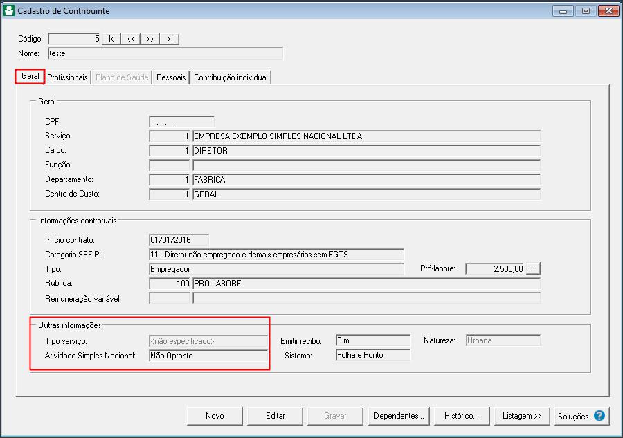Click the Centro de Custo code field
The image size is (623, 438).
tap(170, 194)
